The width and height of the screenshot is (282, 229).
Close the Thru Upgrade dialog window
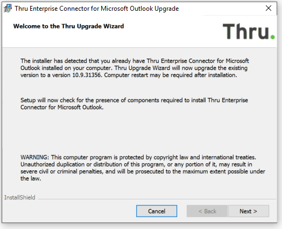[269, 8]
